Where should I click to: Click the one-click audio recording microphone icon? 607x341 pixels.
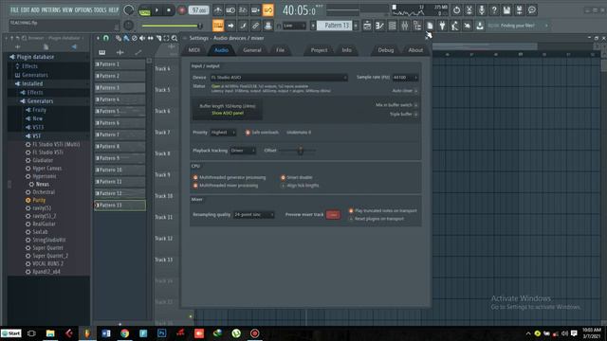482,10
